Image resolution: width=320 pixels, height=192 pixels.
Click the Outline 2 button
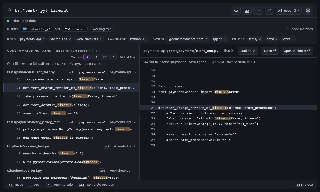click(248, 51)
